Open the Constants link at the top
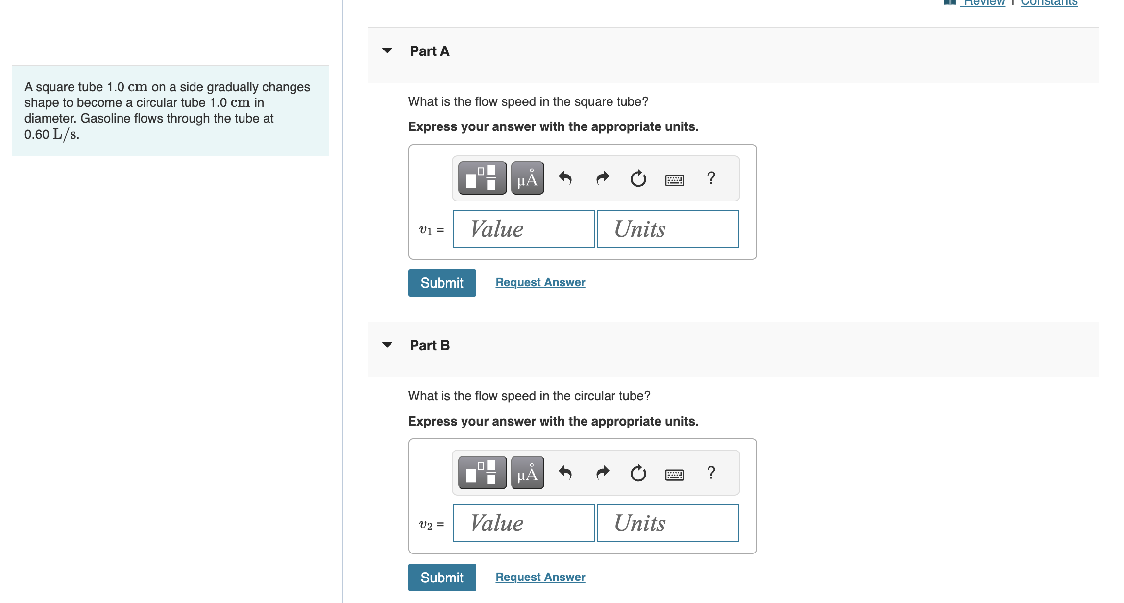1124x603 pixels. 1049,3
